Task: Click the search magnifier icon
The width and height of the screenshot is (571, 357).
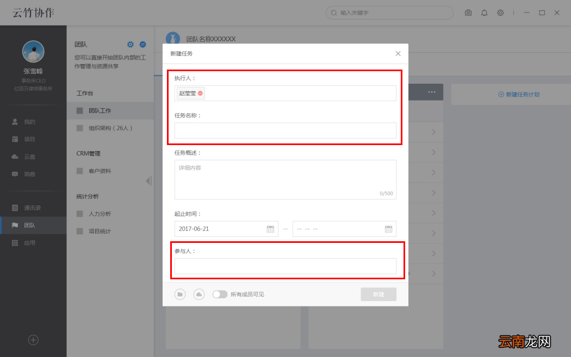Action: 333,12
